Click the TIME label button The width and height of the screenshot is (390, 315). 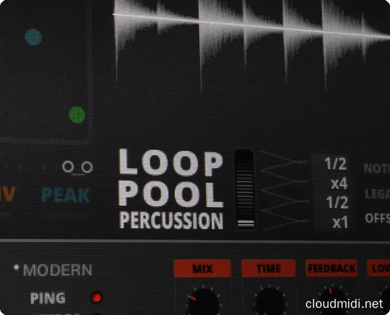(x=268, y=268)
